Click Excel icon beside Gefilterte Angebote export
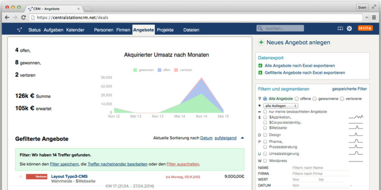The height and width of the screenshot is (190, 381). pyautogui.click(x=260, y=73)
